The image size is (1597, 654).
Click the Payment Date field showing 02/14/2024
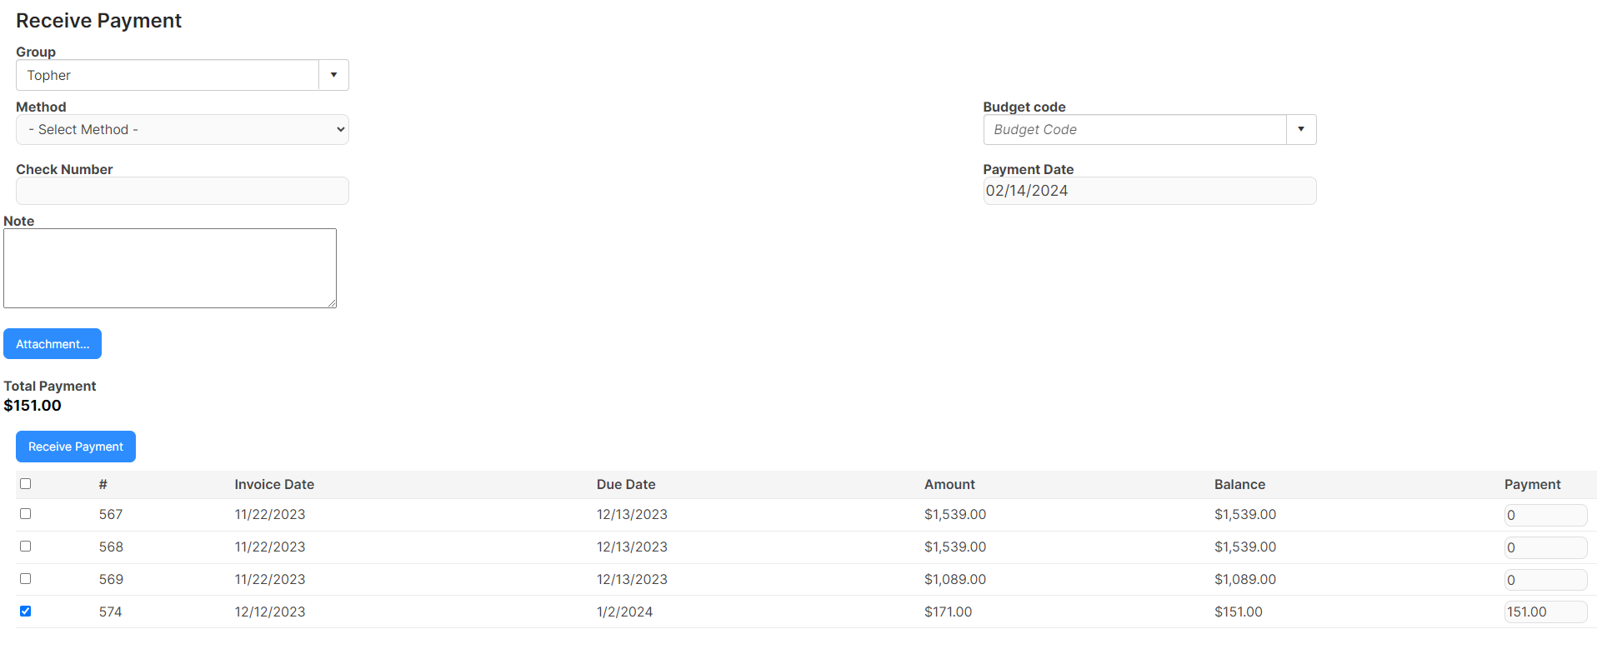(x=1149, y=191)
